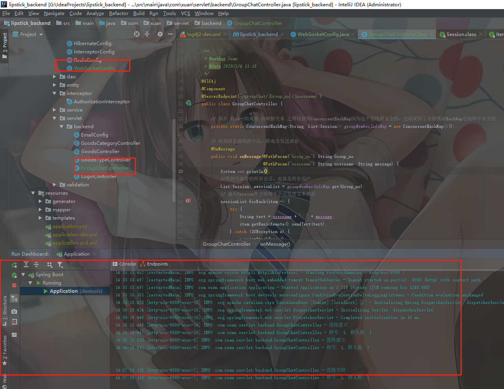Expand the templates folder
The height and width of the screenshot is (389, 504).
tap(40, 218)
